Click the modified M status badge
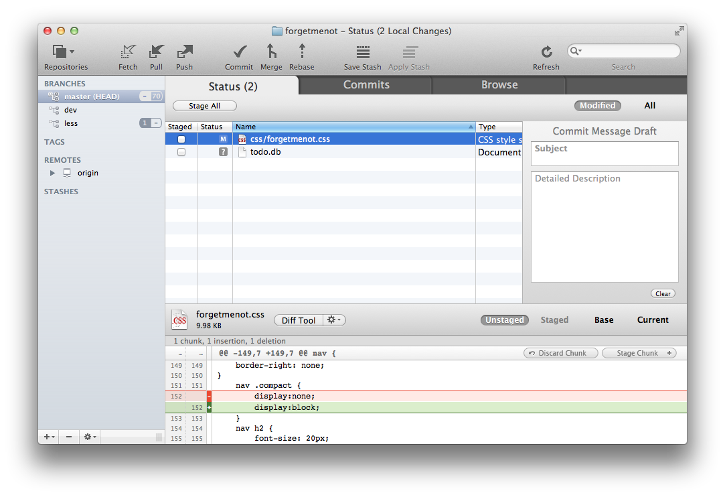 [x=224, y=139]
